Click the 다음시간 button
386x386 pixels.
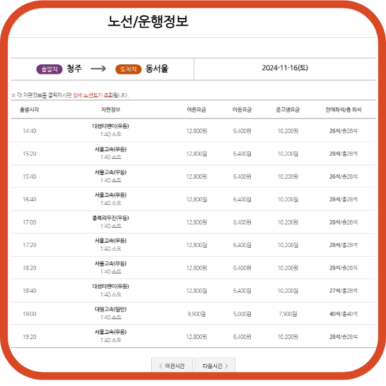click(215, 365)
